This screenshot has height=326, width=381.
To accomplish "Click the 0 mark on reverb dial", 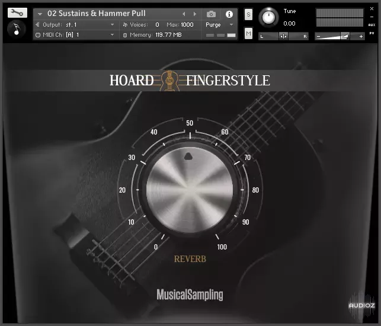I will (156, 247).
